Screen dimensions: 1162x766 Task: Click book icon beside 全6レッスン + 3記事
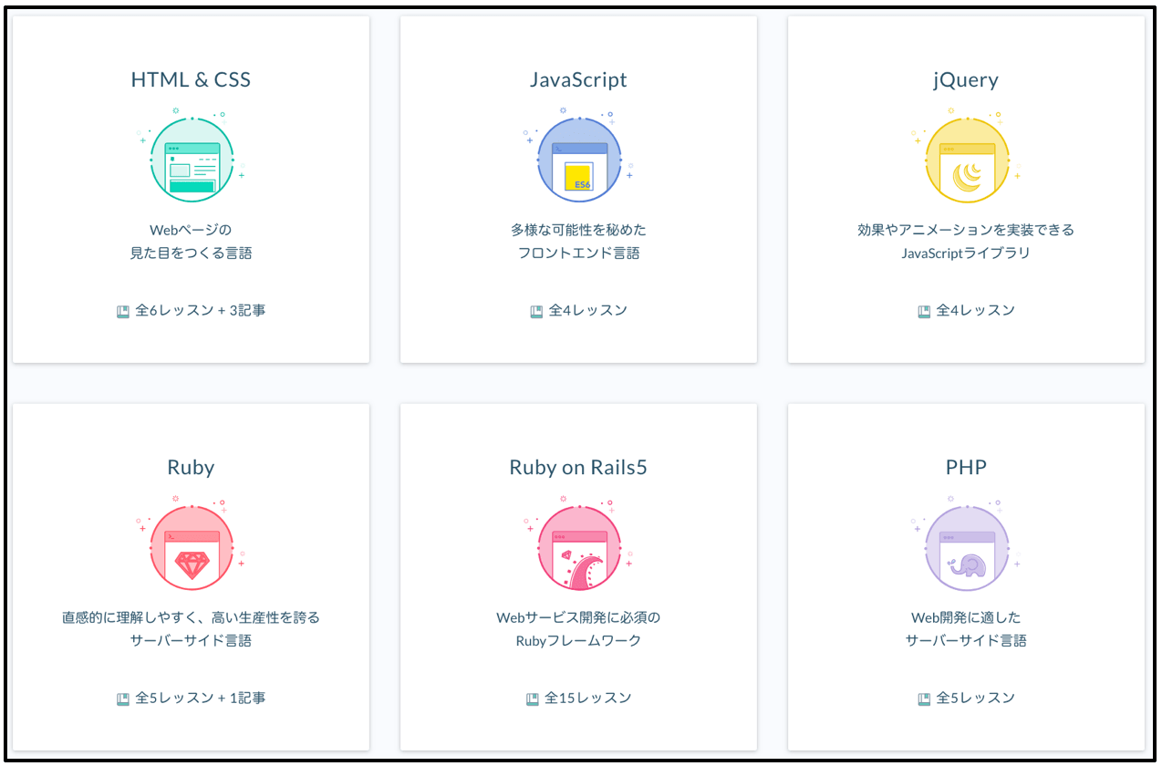pyautogui.click(x=123, y=311)
